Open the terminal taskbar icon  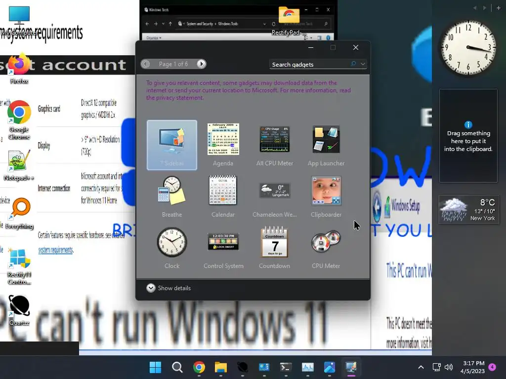[x=286, y=367]
